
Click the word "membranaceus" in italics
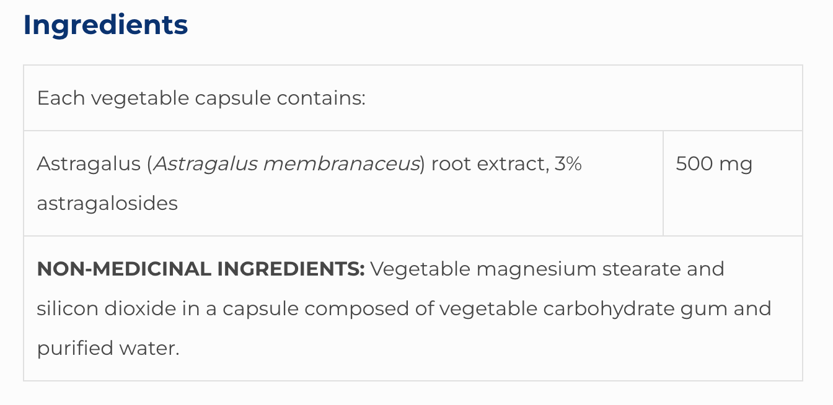pos(341,164)
